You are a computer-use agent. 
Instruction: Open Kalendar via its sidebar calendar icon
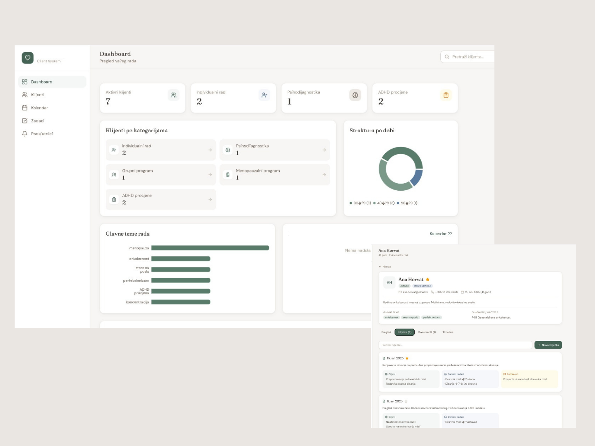25,108
